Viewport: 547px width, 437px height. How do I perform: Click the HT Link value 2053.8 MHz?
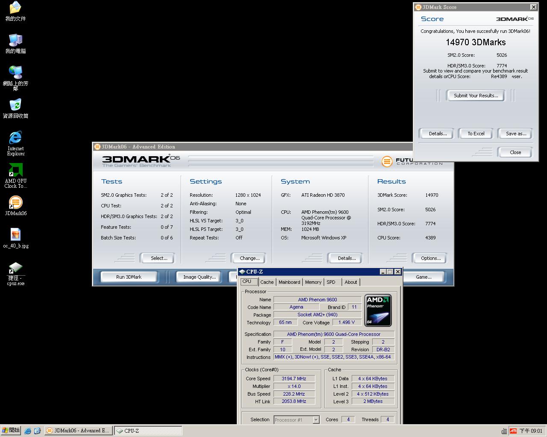(294, 401)
